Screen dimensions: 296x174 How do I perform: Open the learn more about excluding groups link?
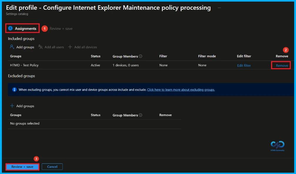coord(181,90)
